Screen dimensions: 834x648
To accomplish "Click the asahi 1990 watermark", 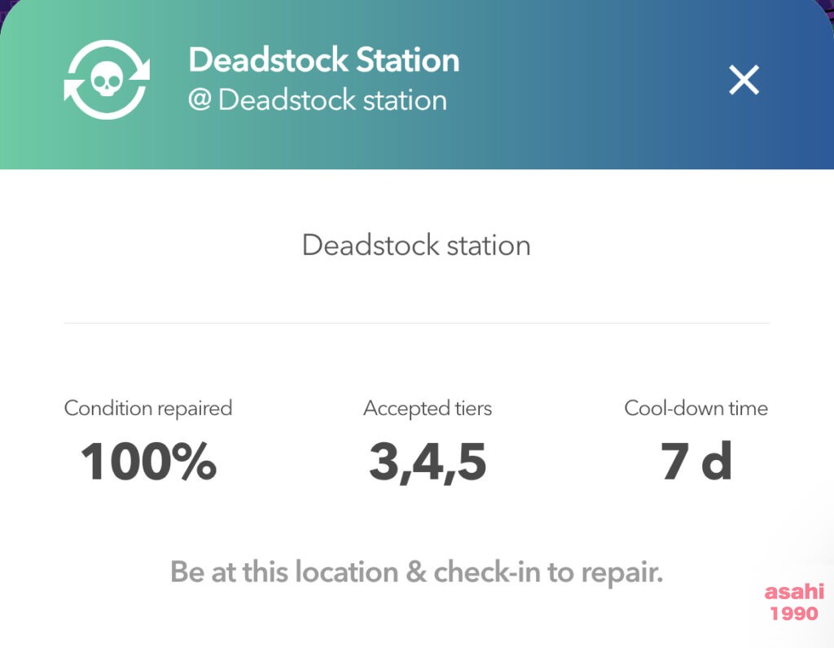I will click(x=794, y=602).
